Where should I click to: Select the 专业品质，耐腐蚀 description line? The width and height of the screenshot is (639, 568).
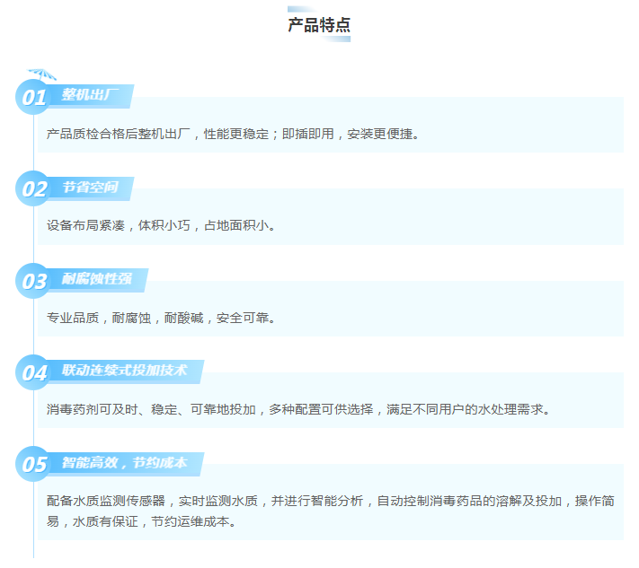click(x=160, y=318)
